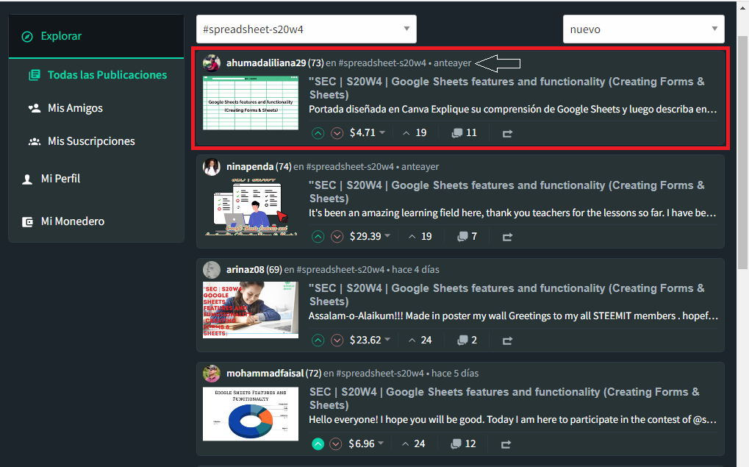Go to Explorar section
Viewport: 749px width, 467px height.
(x=96, y=36)
